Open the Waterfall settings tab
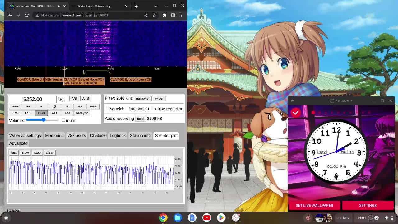The image size is (398, 224). coord(25,135)
